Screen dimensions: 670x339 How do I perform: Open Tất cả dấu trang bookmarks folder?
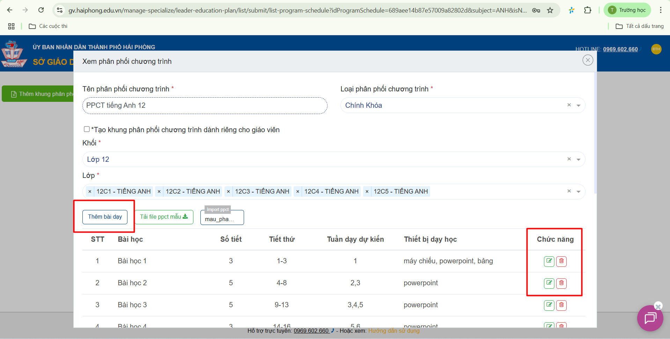point(640,26)
